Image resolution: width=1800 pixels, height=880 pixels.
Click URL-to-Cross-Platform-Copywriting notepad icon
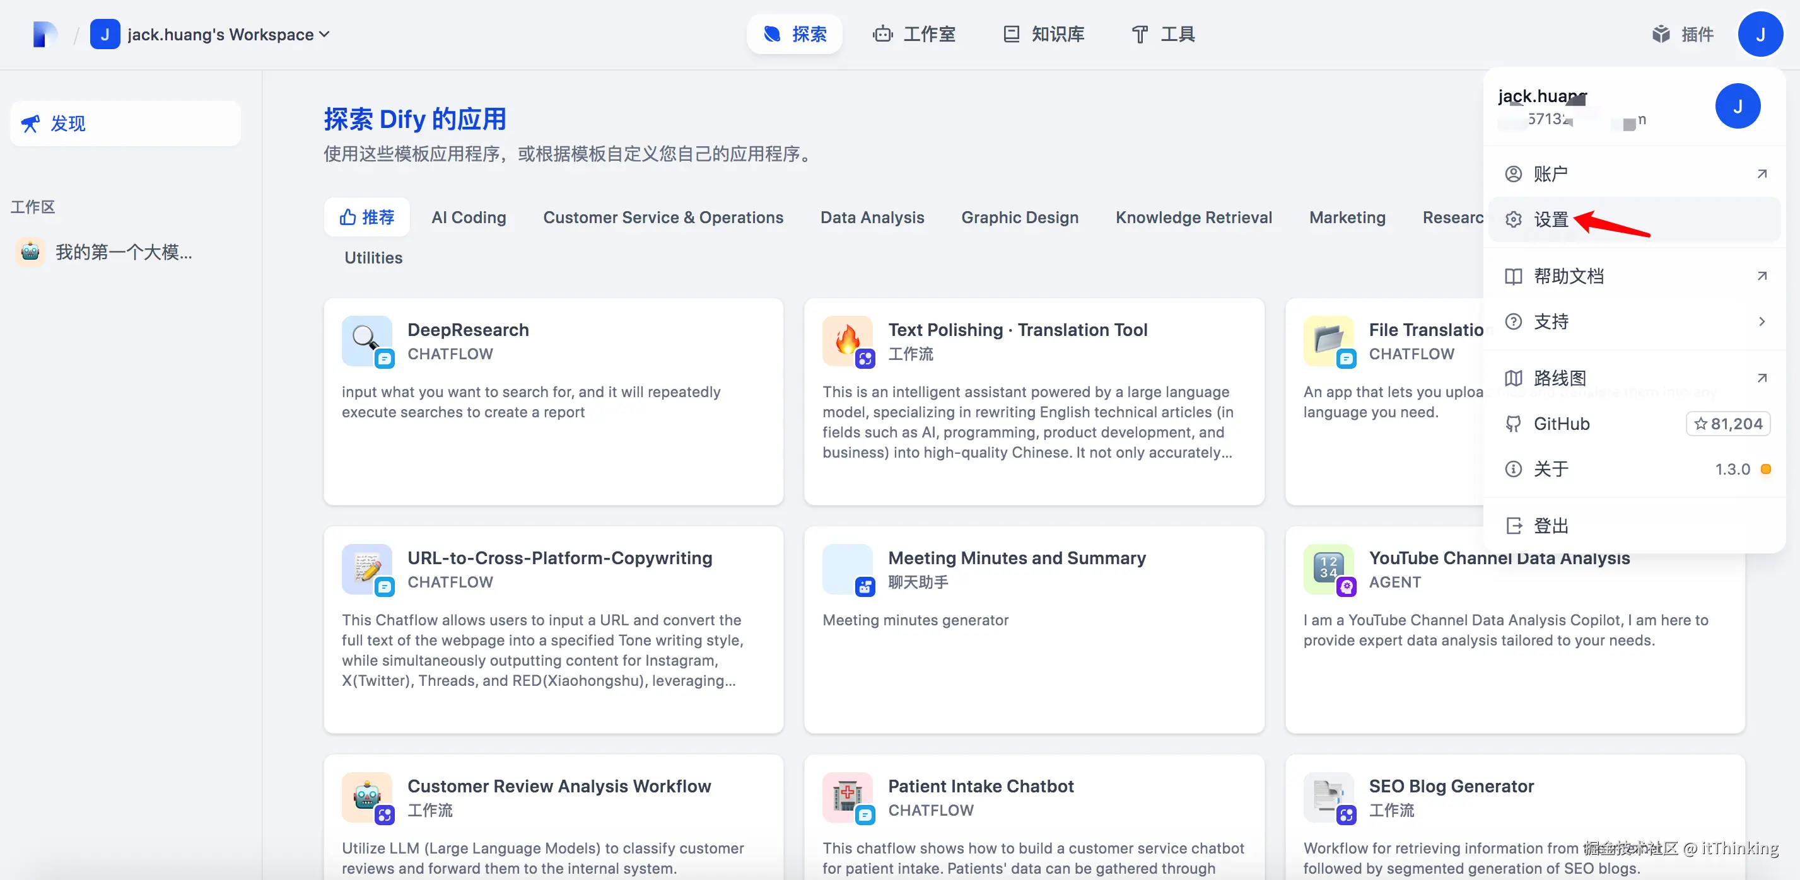[x=366, y=568]
